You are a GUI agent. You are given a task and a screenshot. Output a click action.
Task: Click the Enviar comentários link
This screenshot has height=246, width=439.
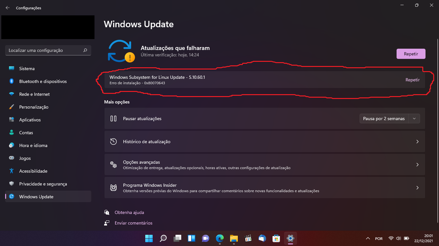(133, 223)
